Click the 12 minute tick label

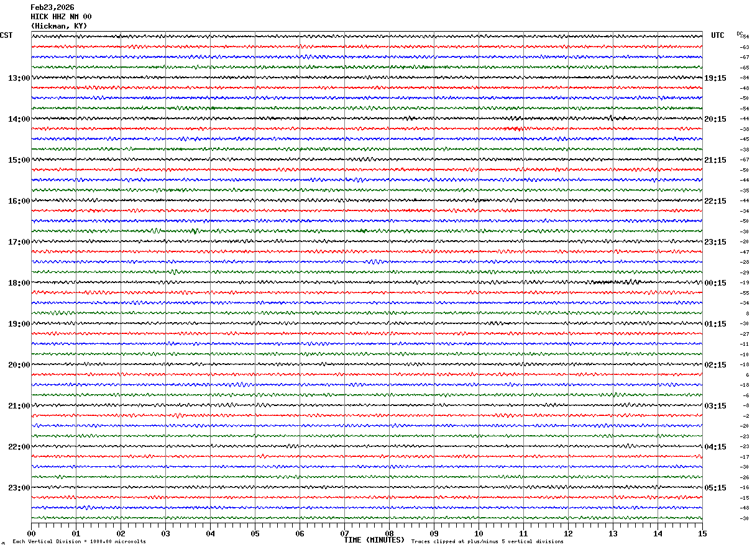[x=568, y=533]
